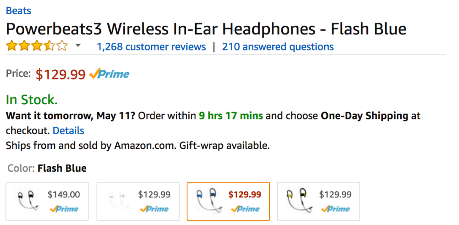Screen dimensions: 459x225
Task: Click Prime badge in Flash Blue swatch
Action: click(245, 209)
